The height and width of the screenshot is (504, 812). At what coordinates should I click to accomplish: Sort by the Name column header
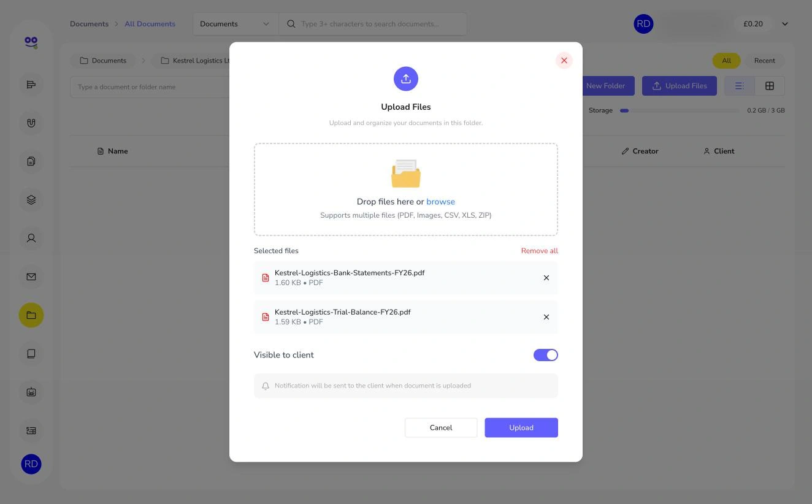click(x=112, y=151)
